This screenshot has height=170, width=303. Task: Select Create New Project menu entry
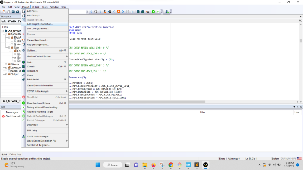[x=45, y=40]
